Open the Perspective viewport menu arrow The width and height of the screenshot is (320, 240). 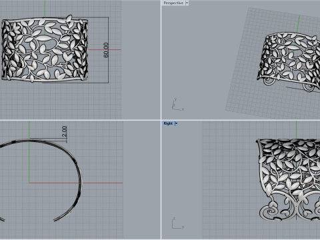pos(187,3)
